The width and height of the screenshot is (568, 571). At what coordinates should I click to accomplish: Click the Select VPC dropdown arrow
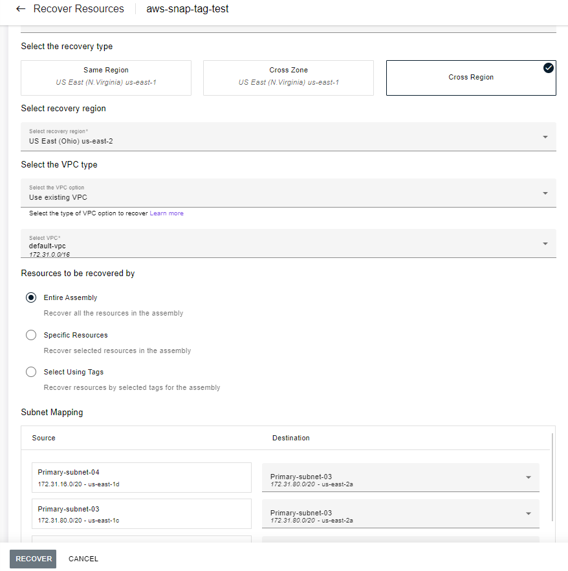click(546, 243)
